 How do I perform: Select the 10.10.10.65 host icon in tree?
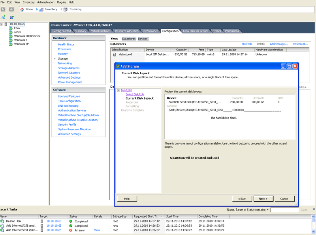coord(6,24)
